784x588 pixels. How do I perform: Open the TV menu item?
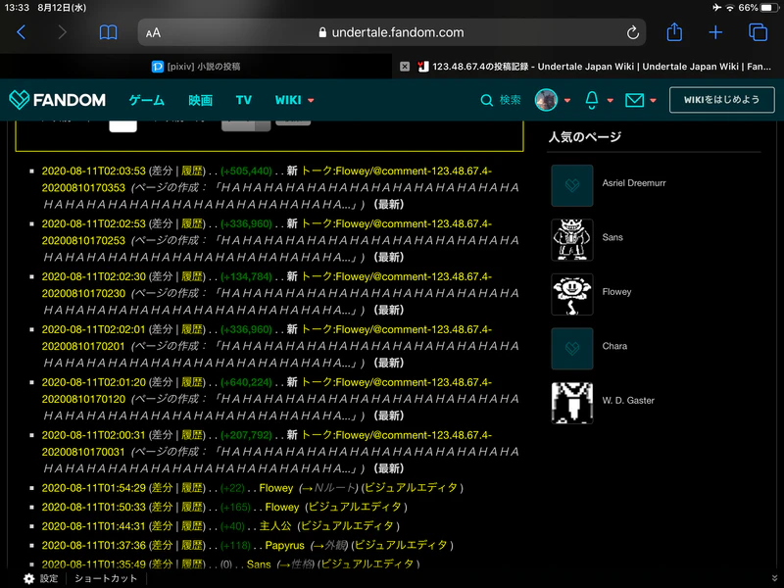pos(244,100)
